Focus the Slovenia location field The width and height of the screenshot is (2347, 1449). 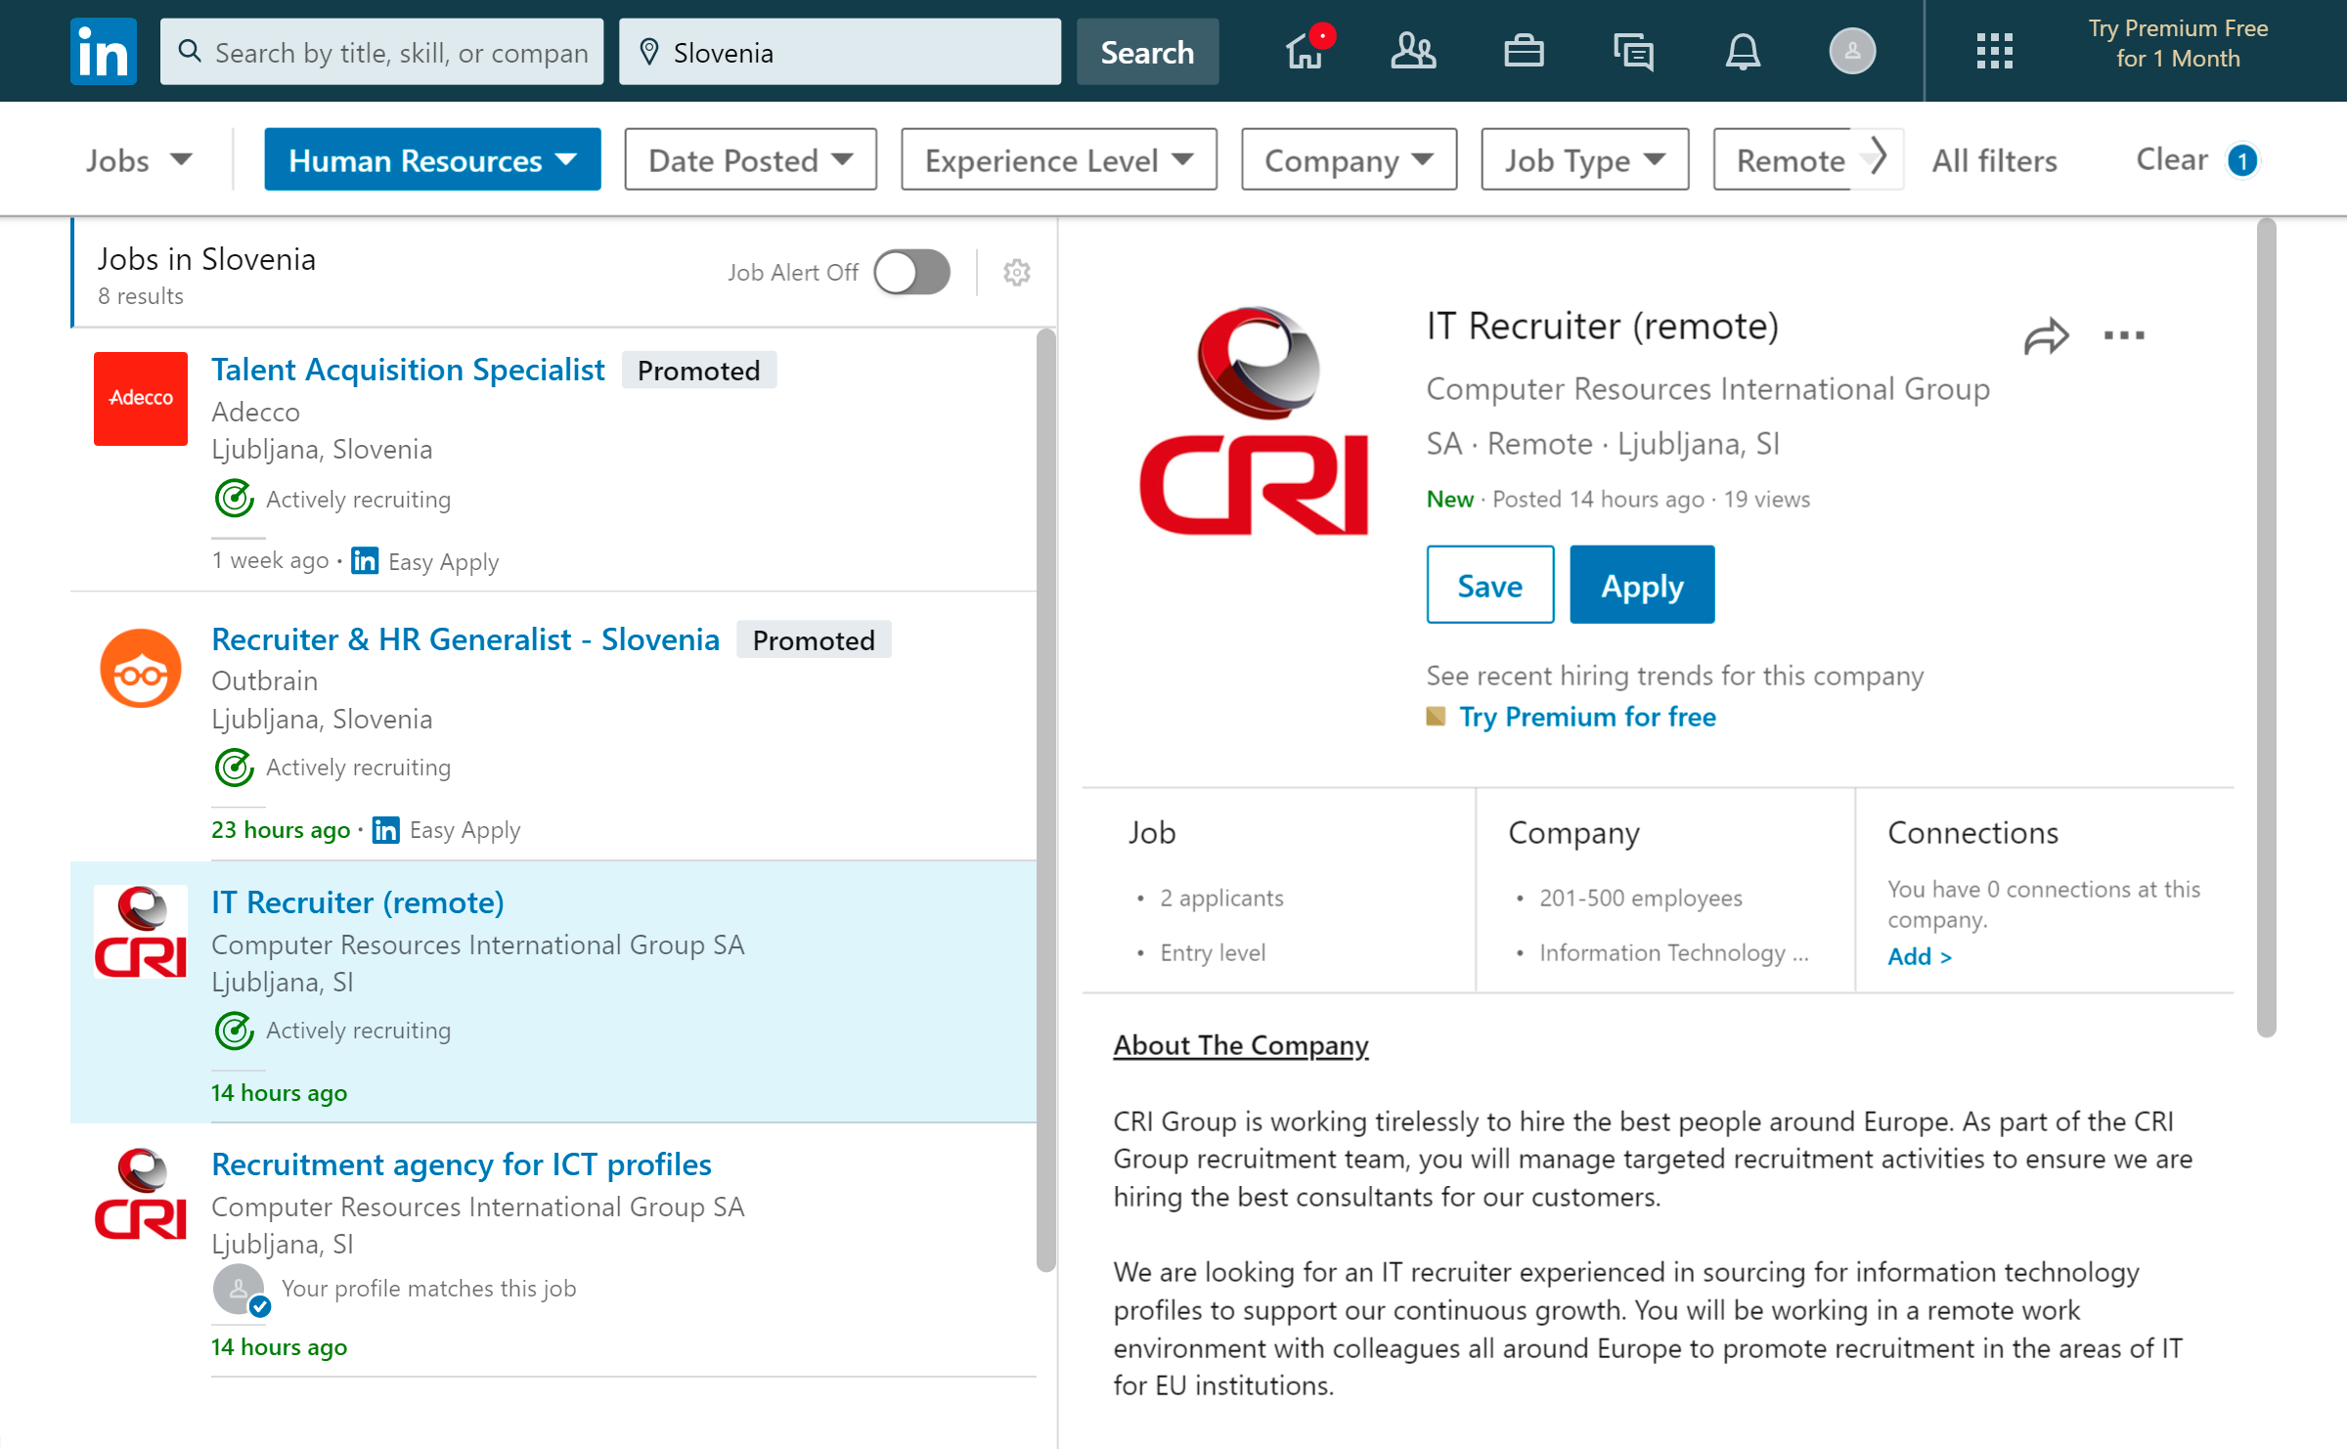(x=840, y=52)
